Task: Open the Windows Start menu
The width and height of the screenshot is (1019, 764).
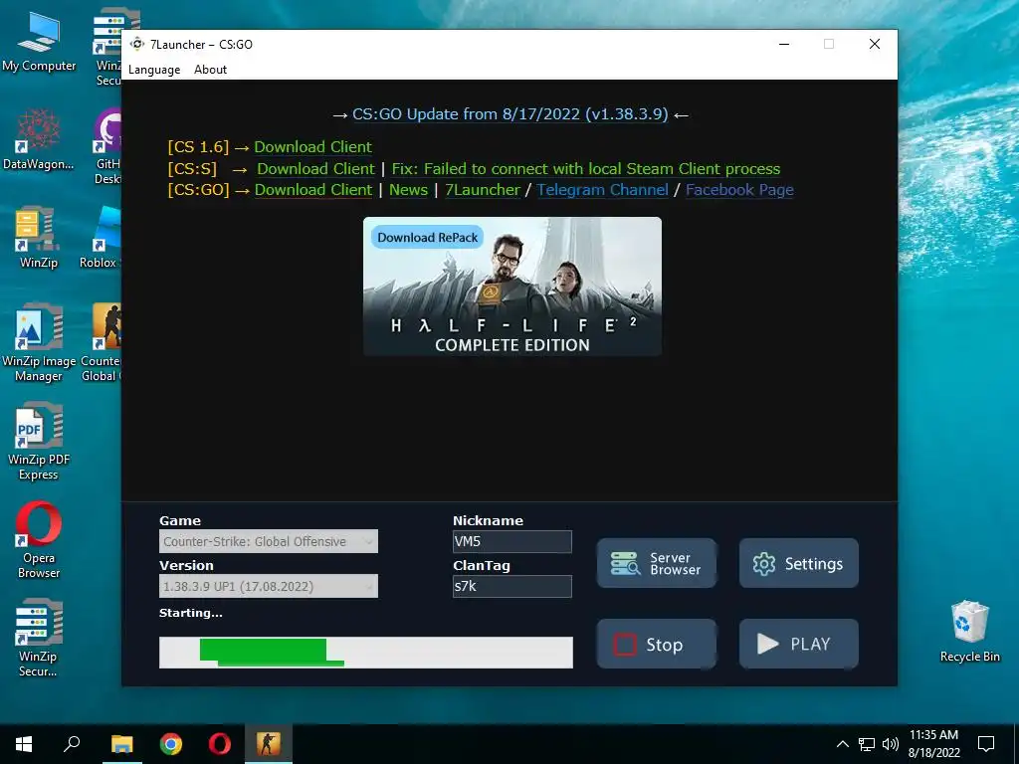Action: [24, 744]
